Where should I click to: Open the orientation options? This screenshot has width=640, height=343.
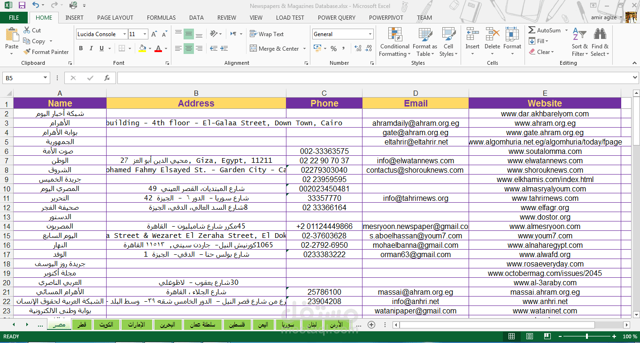(x=216, y=34)
